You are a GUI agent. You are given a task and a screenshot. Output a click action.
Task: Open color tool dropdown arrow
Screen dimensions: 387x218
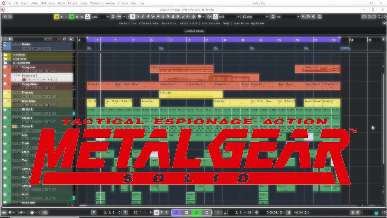203,17
